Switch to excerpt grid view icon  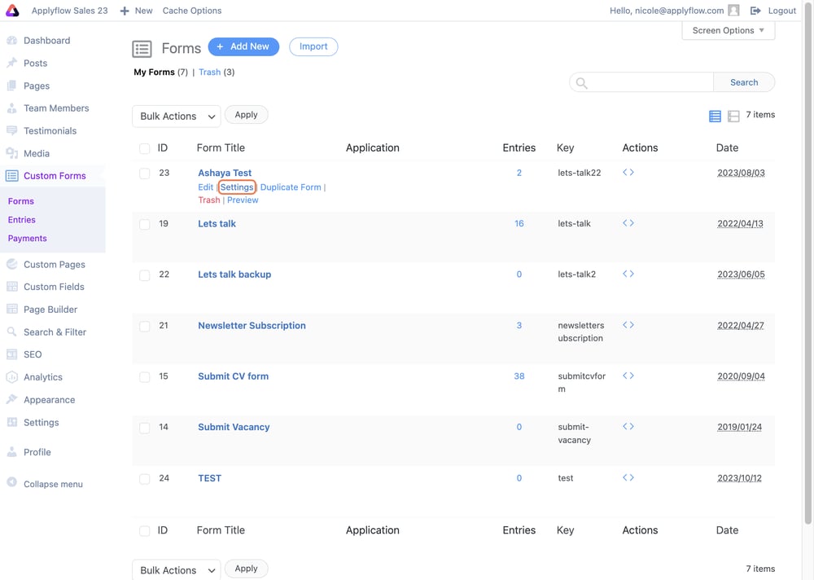click(x=733, y=116)
